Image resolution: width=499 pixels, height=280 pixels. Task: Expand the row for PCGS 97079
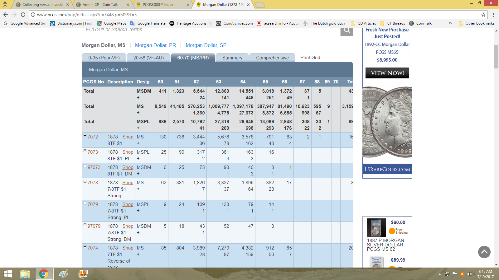85,225
